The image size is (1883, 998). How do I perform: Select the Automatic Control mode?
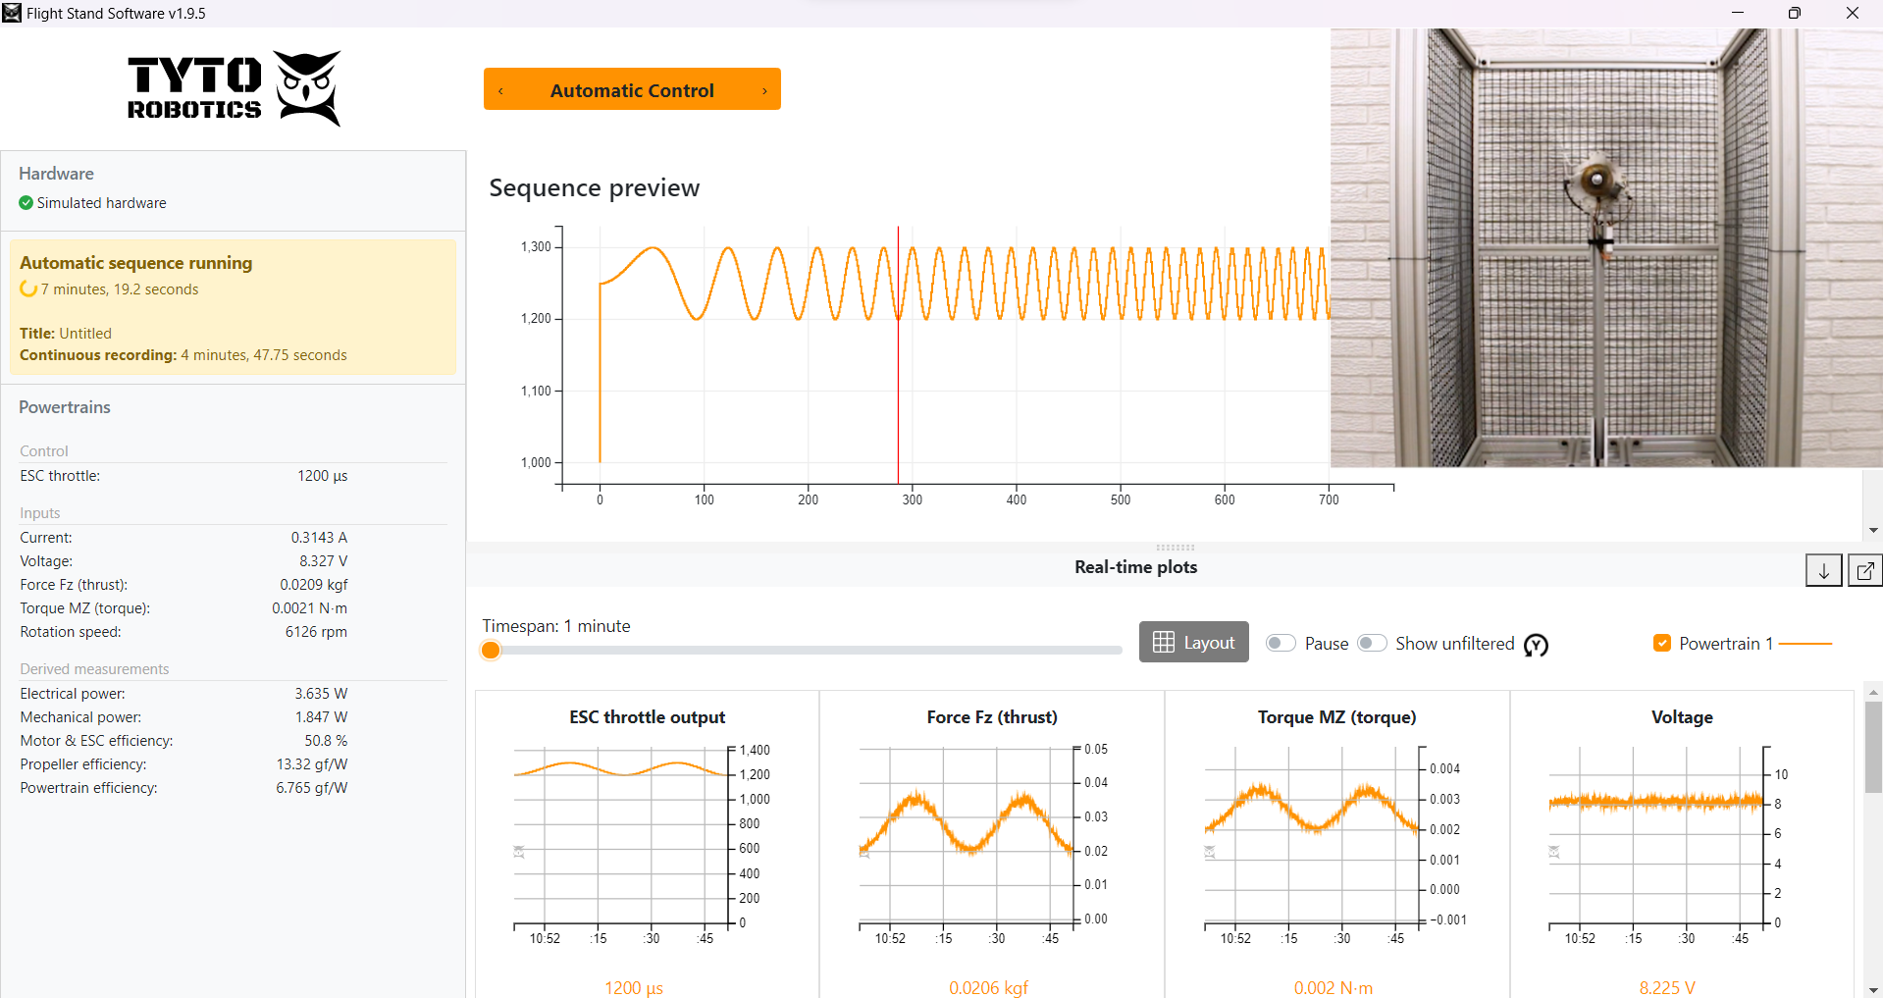[x=632, y=89]
